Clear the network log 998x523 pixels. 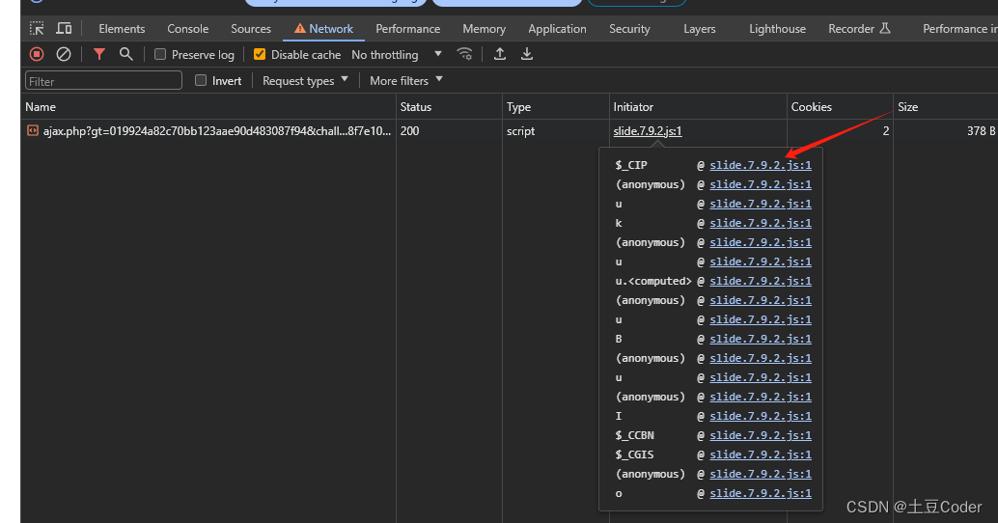(x=64, y=55)
